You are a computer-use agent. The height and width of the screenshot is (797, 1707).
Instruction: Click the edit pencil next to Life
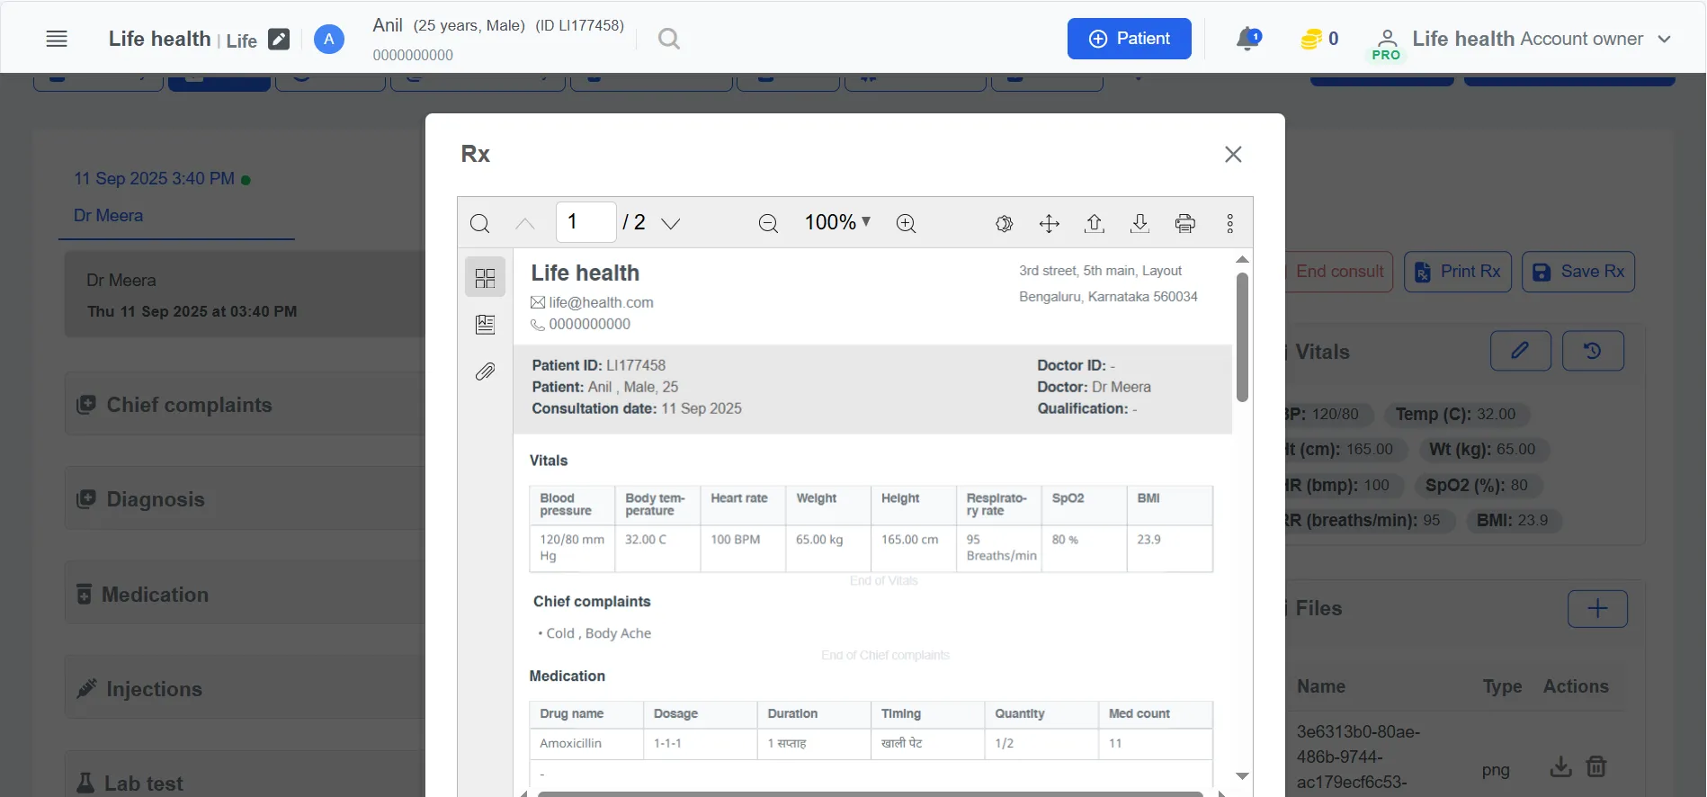tap(279, 40)
